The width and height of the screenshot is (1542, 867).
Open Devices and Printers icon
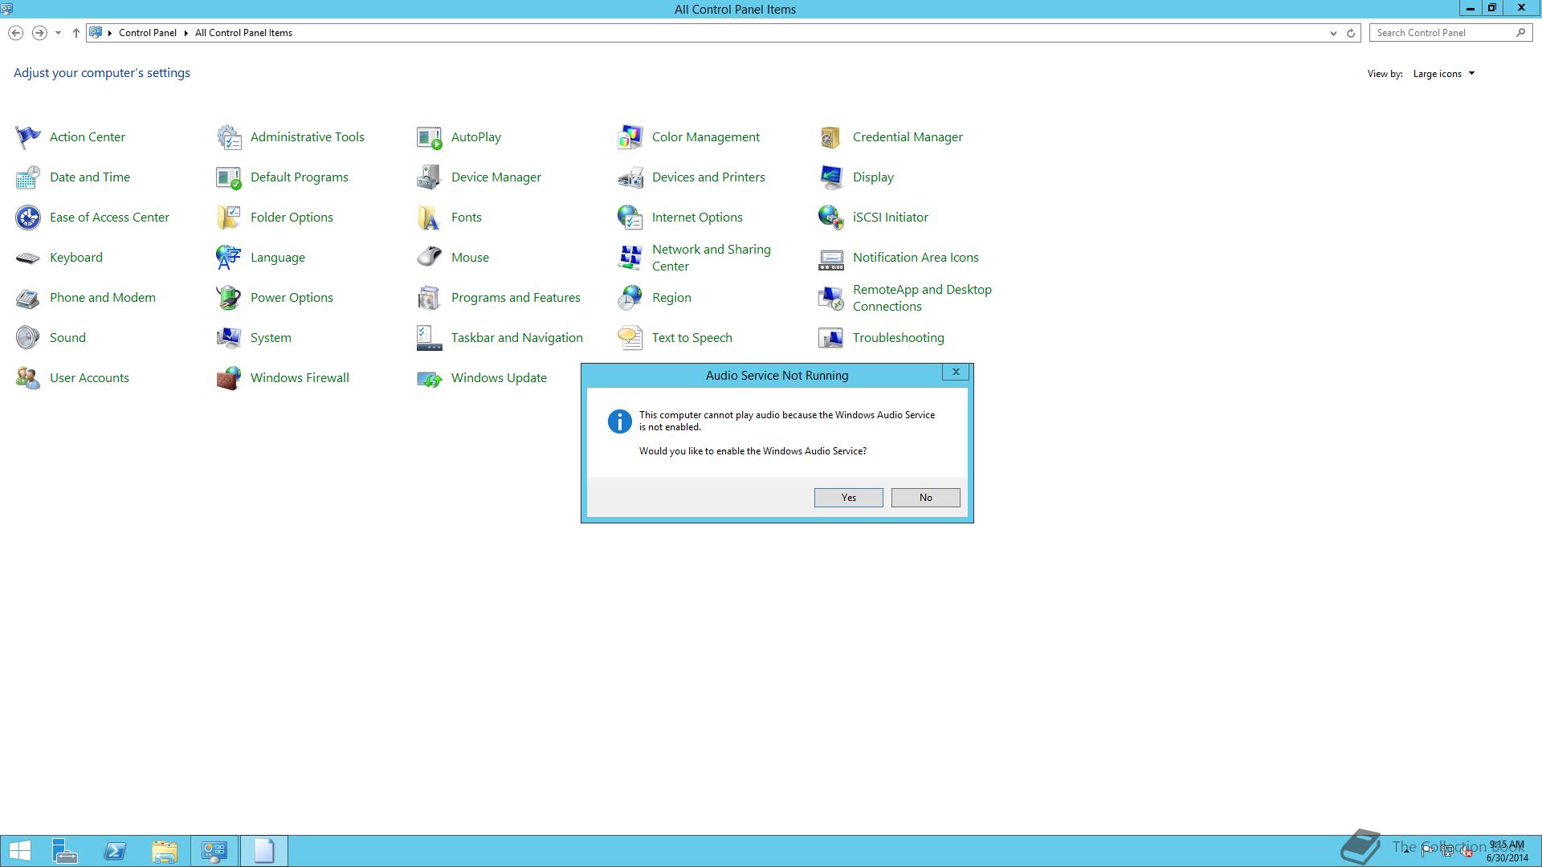pyautogui.click(x=630, y=177)
